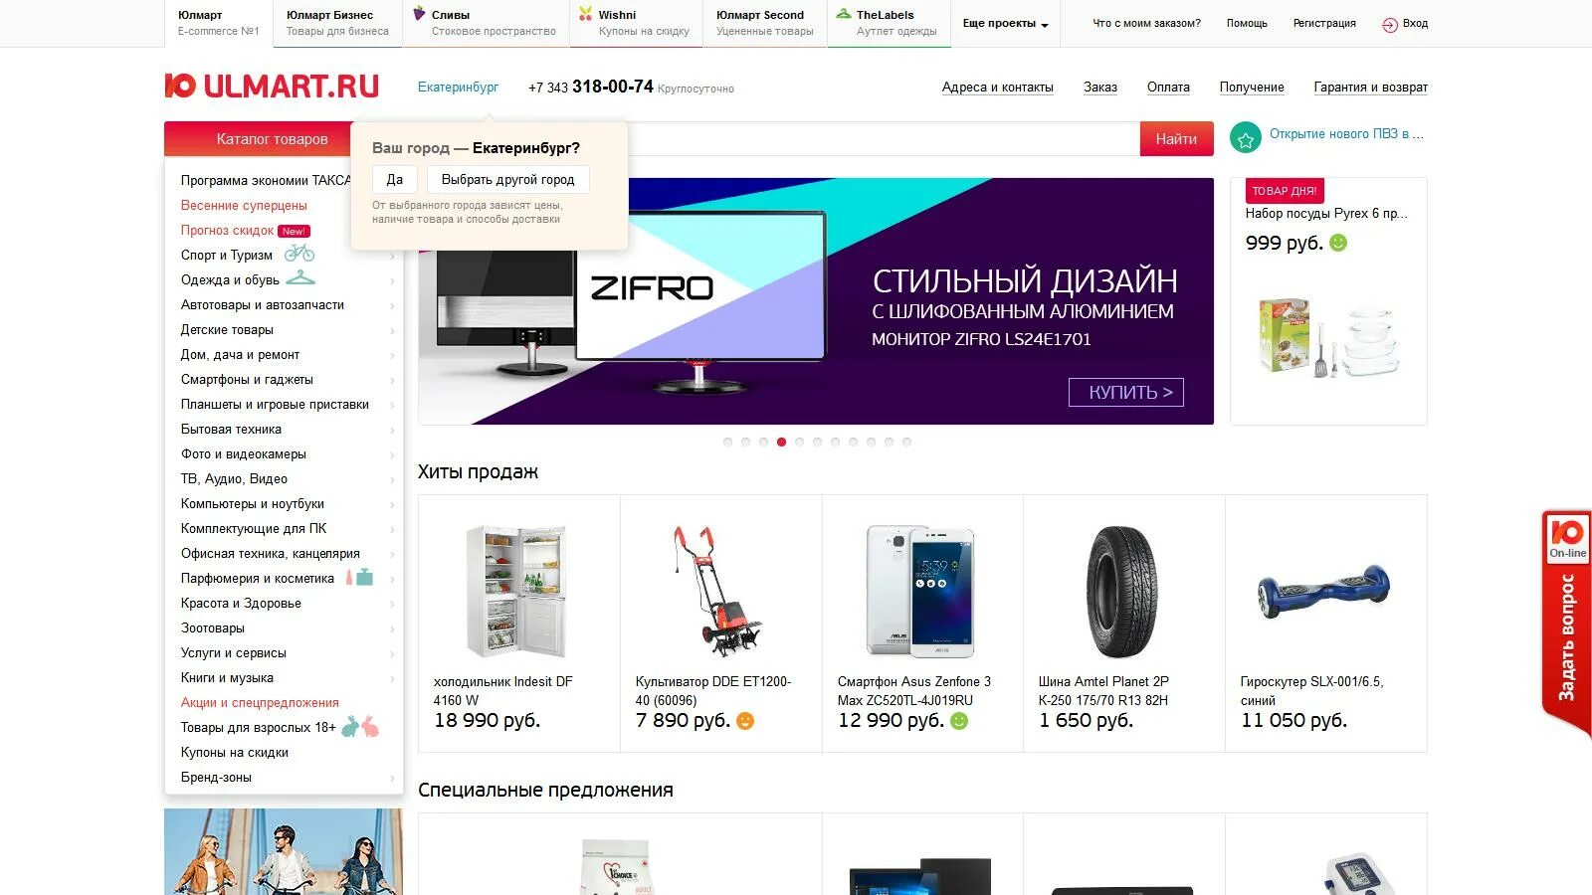The width and height of the screenshot is (1592, 895).
Task: Click the rabbits icon beside Товары для взрослых
Action: (x=360, y=727)
